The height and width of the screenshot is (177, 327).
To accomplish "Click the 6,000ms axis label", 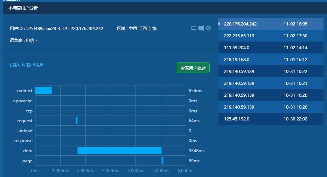I will click(186, 171).
